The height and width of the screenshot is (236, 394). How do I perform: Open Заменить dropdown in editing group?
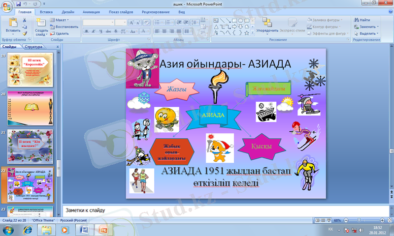tap(366, 27)
